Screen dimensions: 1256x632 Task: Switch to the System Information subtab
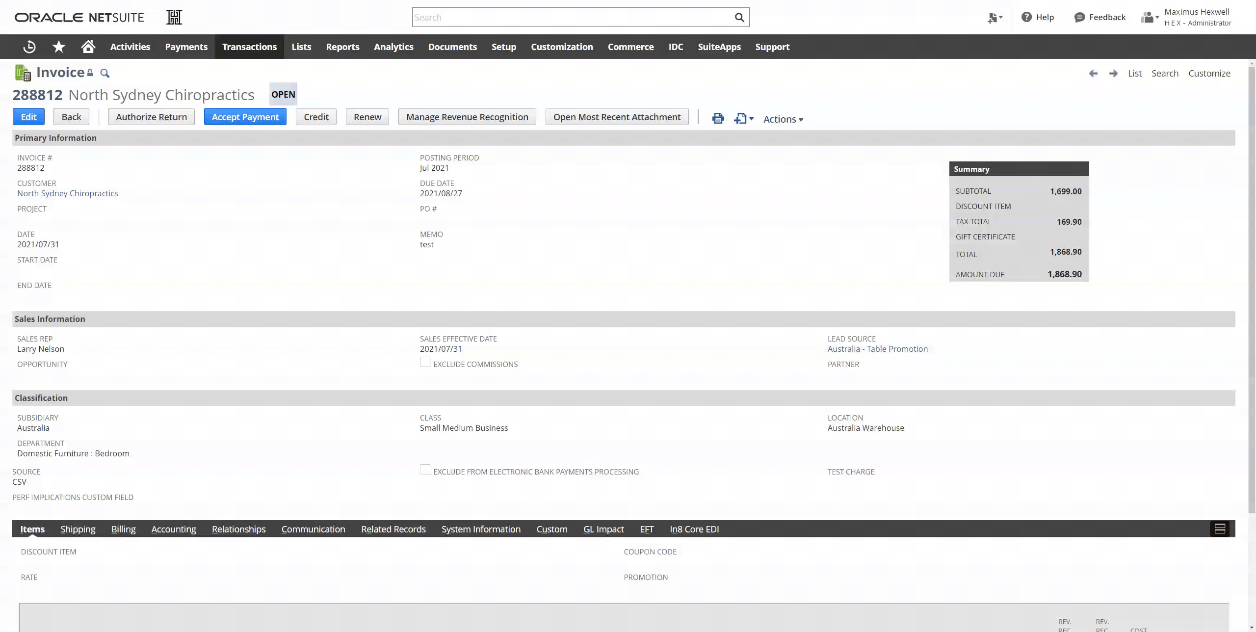pyautogui.click(x=481, y=529)
